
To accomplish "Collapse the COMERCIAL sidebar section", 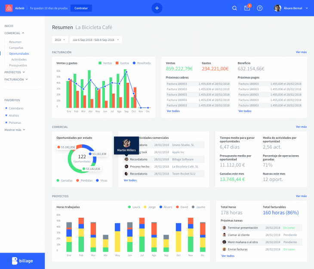I will point(14,33).
